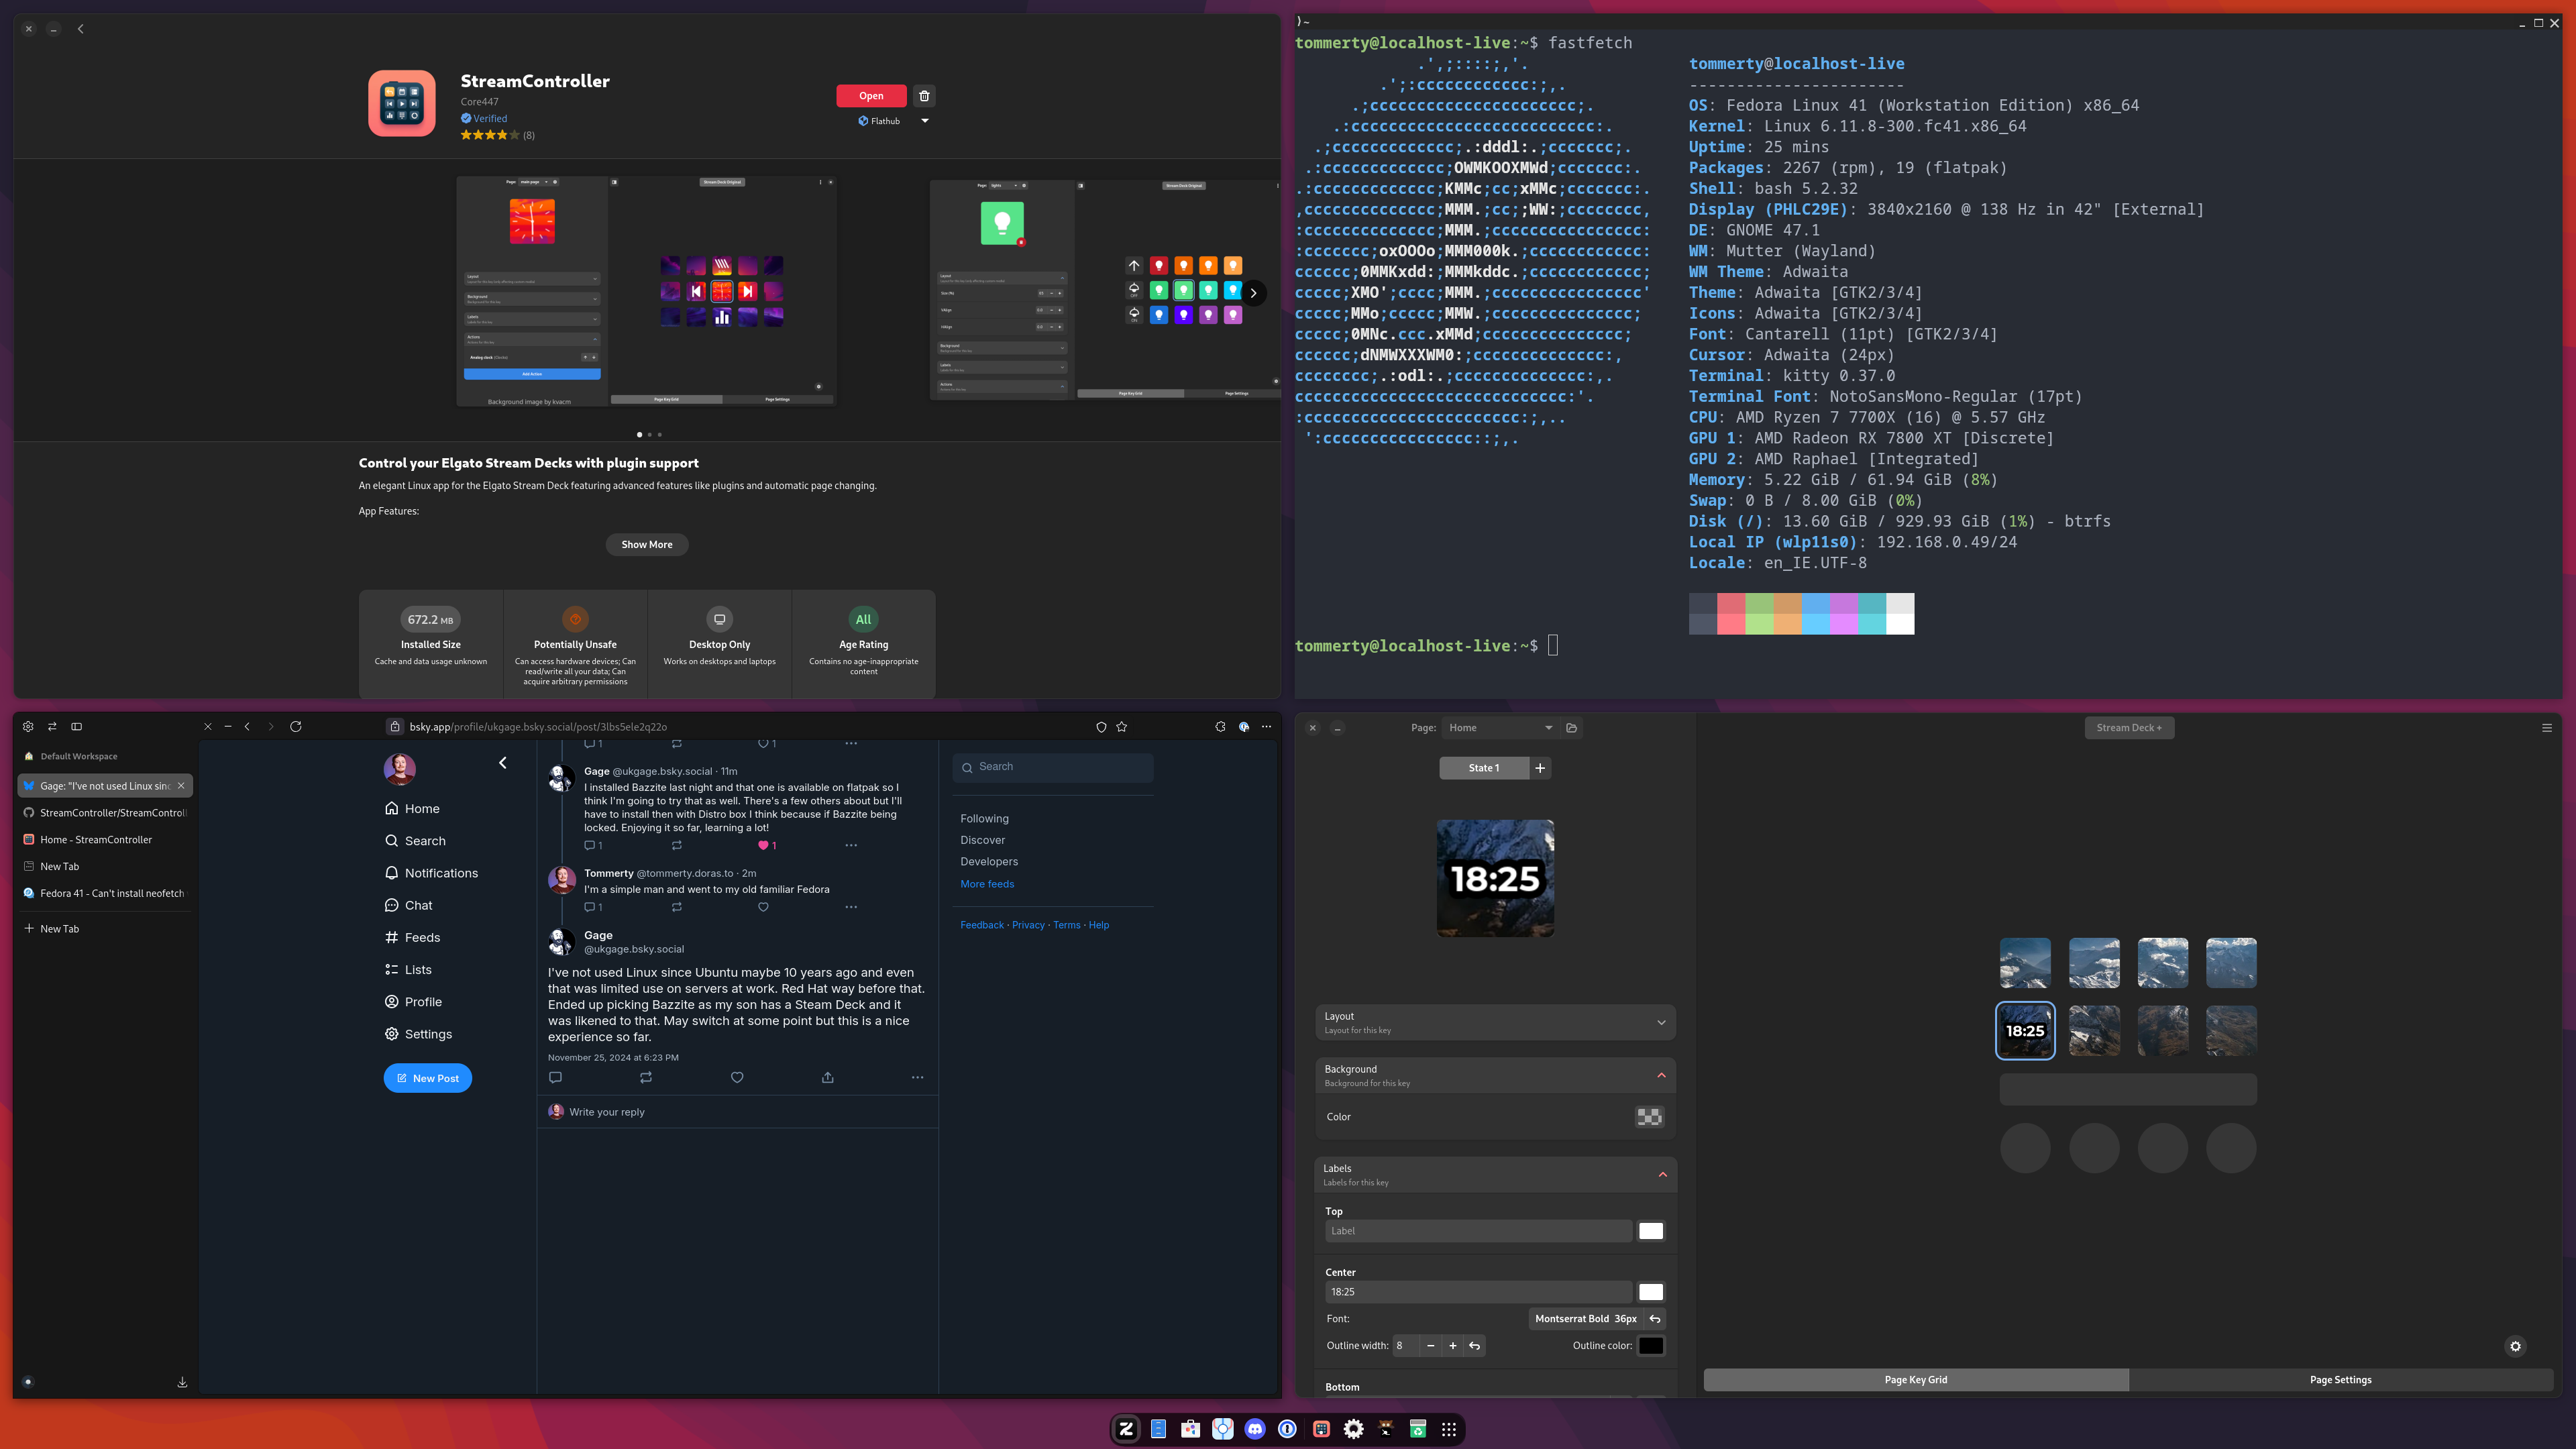The width and height of the screenshot is (2576, 1449).
Task: Like Gage's main post with heart icon
Action: (737, 1077)
